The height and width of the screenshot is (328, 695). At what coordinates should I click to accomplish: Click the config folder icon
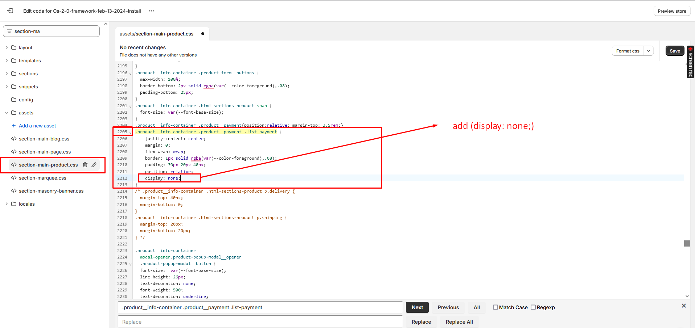tap(14, 100)
